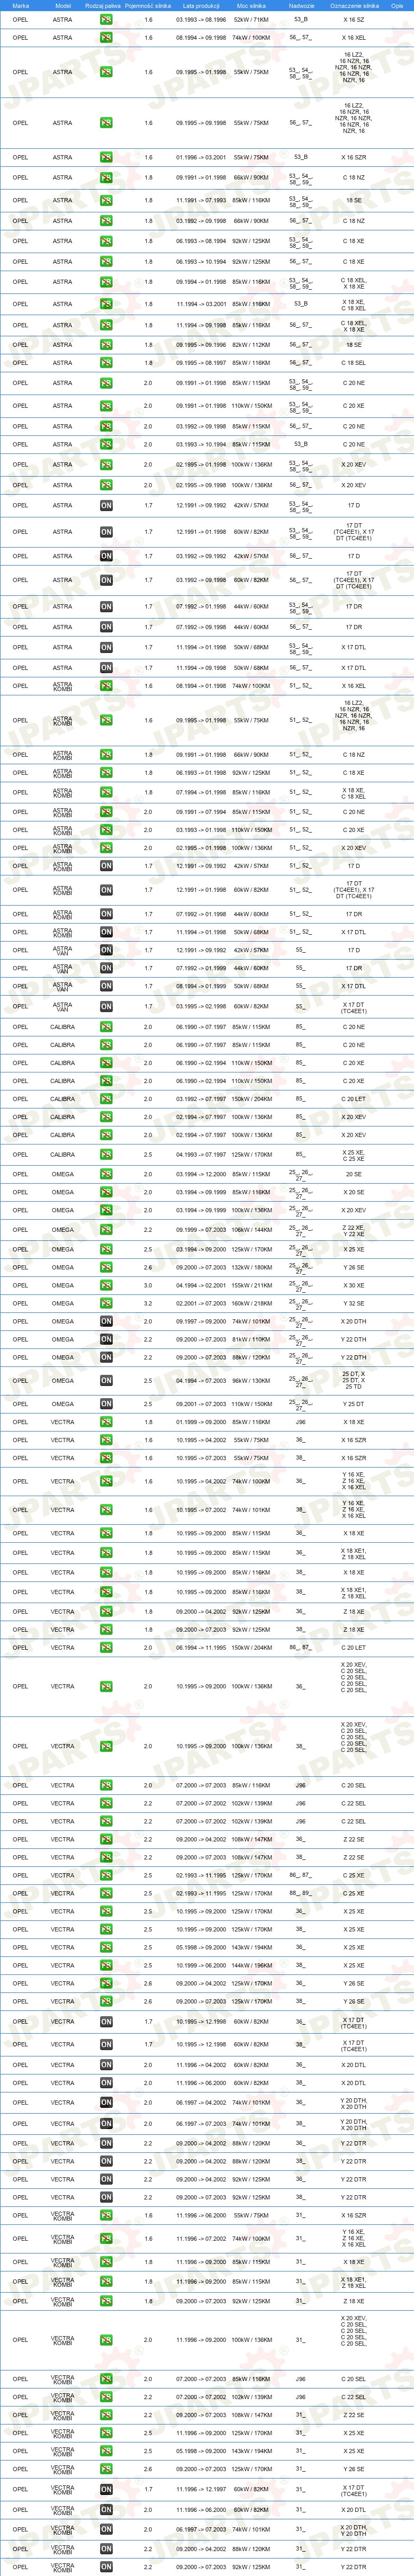This screenshot has height=2576, width=414.
Task: Click the Moc silnika column header
Action: click(251, 5)
